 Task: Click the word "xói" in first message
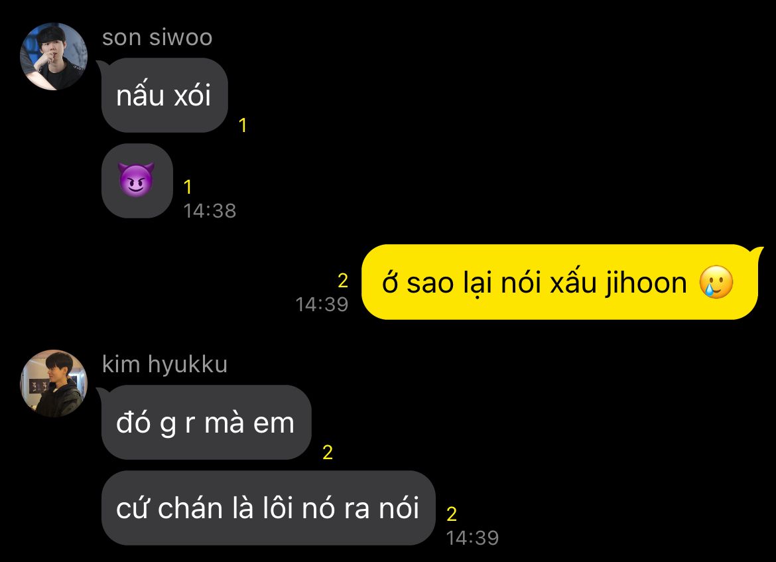point(192,94)
